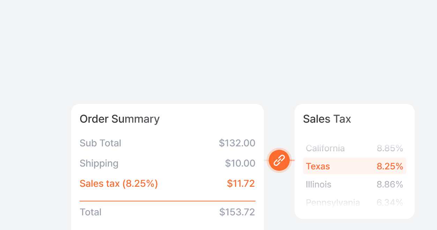Click California's 8.85% rate
This screenshot has height=230, width=437.
point(390,148)
